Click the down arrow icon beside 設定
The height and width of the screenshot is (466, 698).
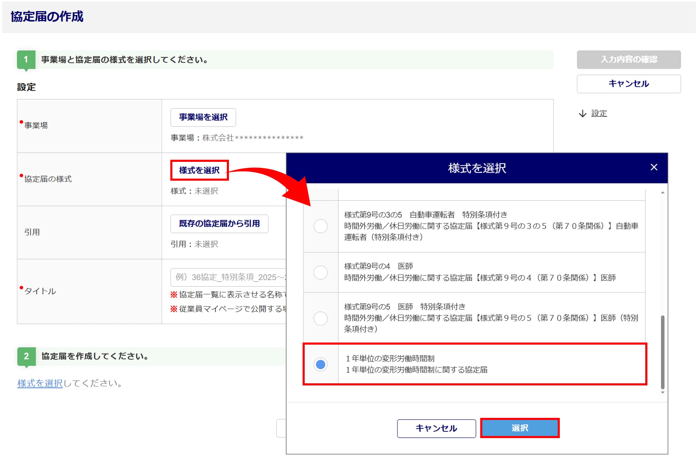point(582,114)
